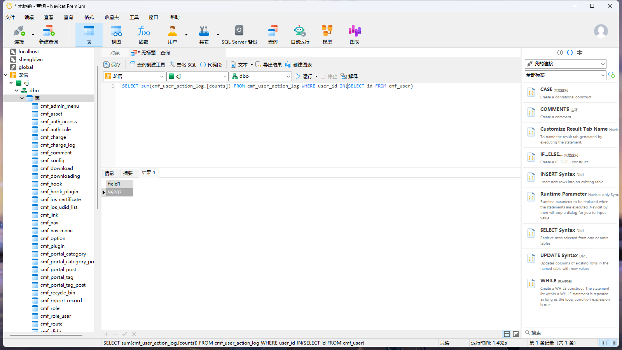The image size is (622, 350).
Task: Open the 新建查询 (New Query) tool
Action: click(x=48, y=34)
